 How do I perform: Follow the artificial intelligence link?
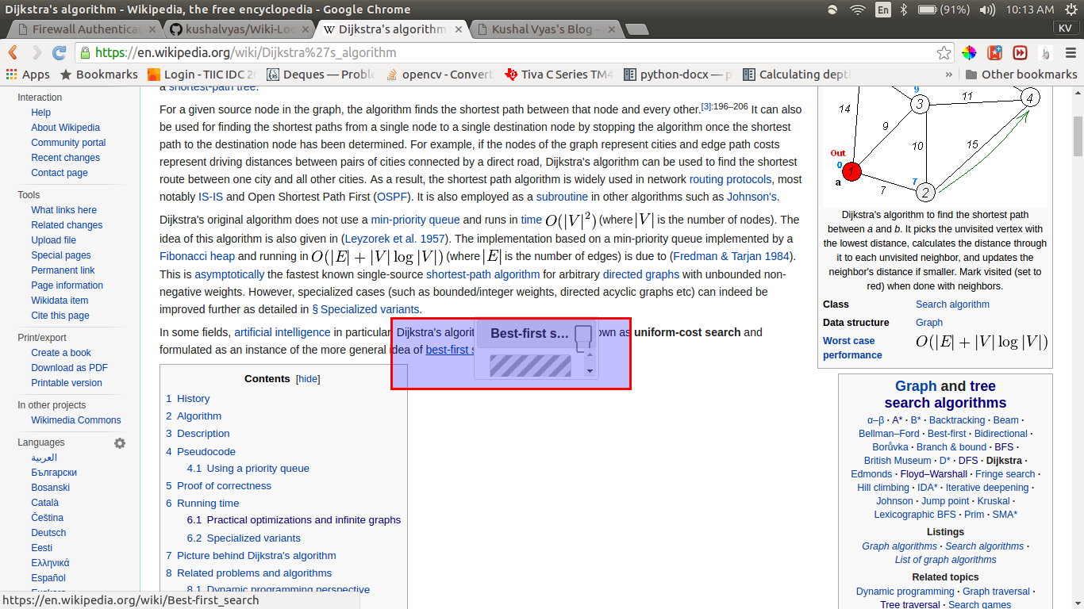[282, 332]
